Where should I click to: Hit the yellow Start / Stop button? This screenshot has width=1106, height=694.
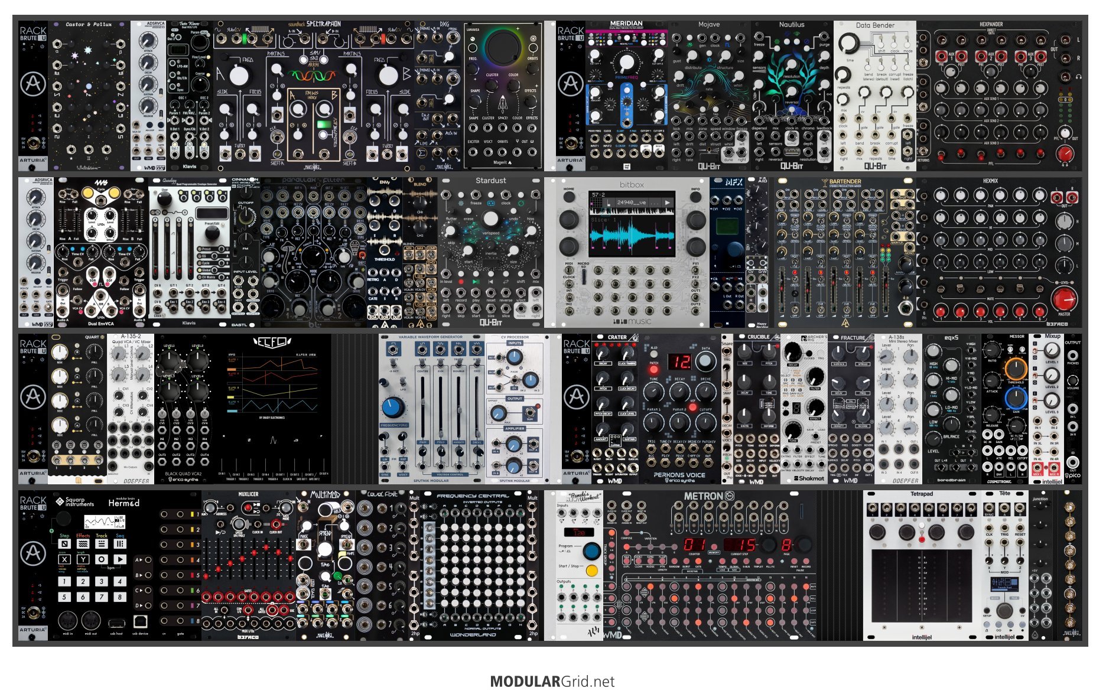pyautogui.click(x=591, y=570)
